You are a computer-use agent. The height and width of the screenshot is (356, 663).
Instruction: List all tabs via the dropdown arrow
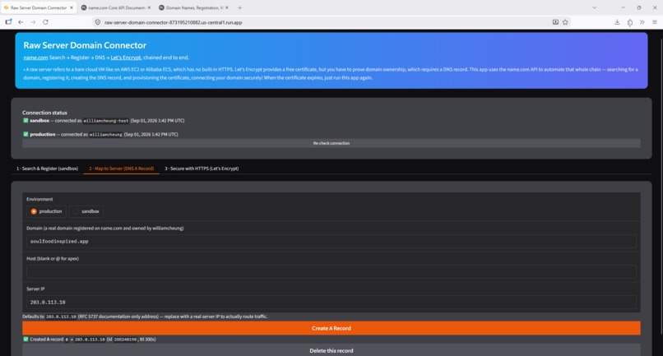595,7
